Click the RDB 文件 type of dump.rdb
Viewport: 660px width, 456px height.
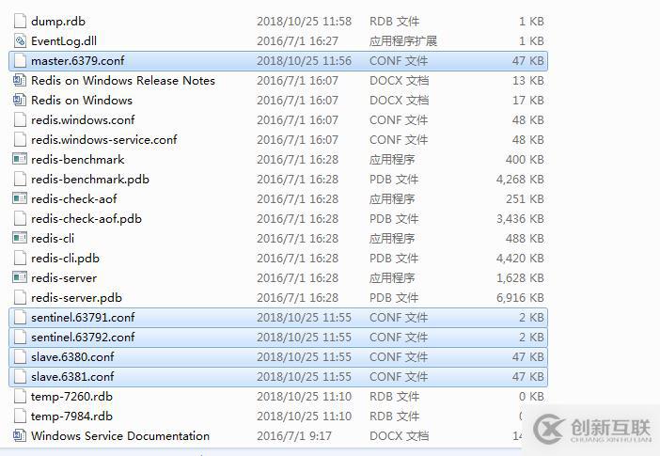[x=394, y=21]
